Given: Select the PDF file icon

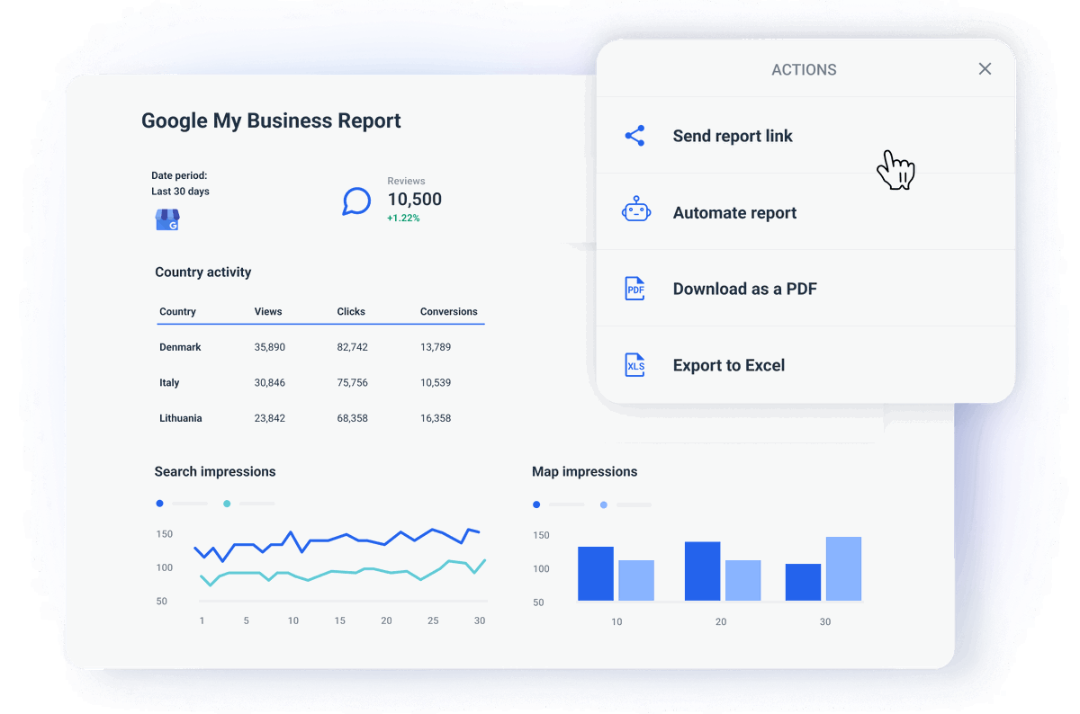Looking at the screenshot, I should (634, 288).
